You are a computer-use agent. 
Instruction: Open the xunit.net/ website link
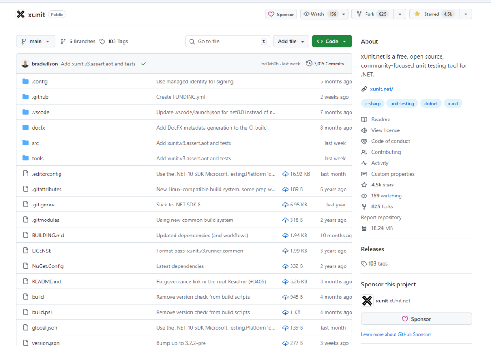click(x=381, y=89)
